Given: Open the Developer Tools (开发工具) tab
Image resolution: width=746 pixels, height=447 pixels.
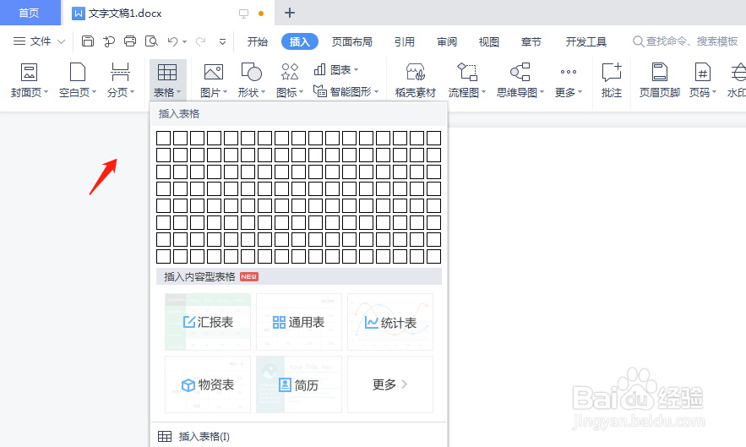Looking at the screenshot, I should (586, 42).
